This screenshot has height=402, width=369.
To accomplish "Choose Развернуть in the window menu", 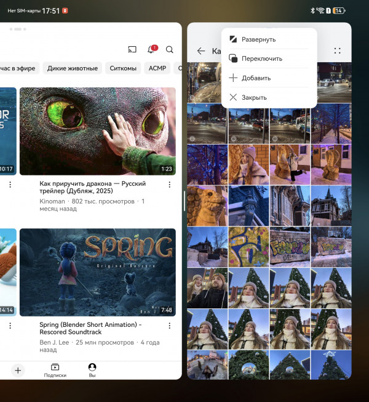I will point(269,39).
